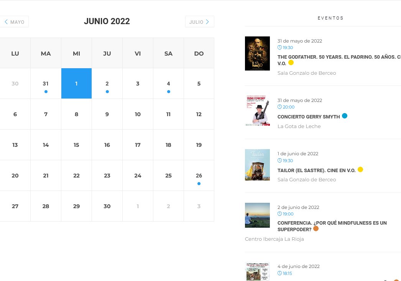Click the JUNIO 2022 month heading
Viewport: 401px width, 281px height.
click(x=107, y=21)
